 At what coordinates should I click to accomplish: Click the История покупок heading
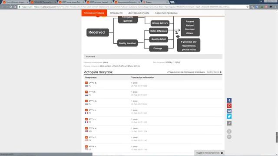pos(98,72)
